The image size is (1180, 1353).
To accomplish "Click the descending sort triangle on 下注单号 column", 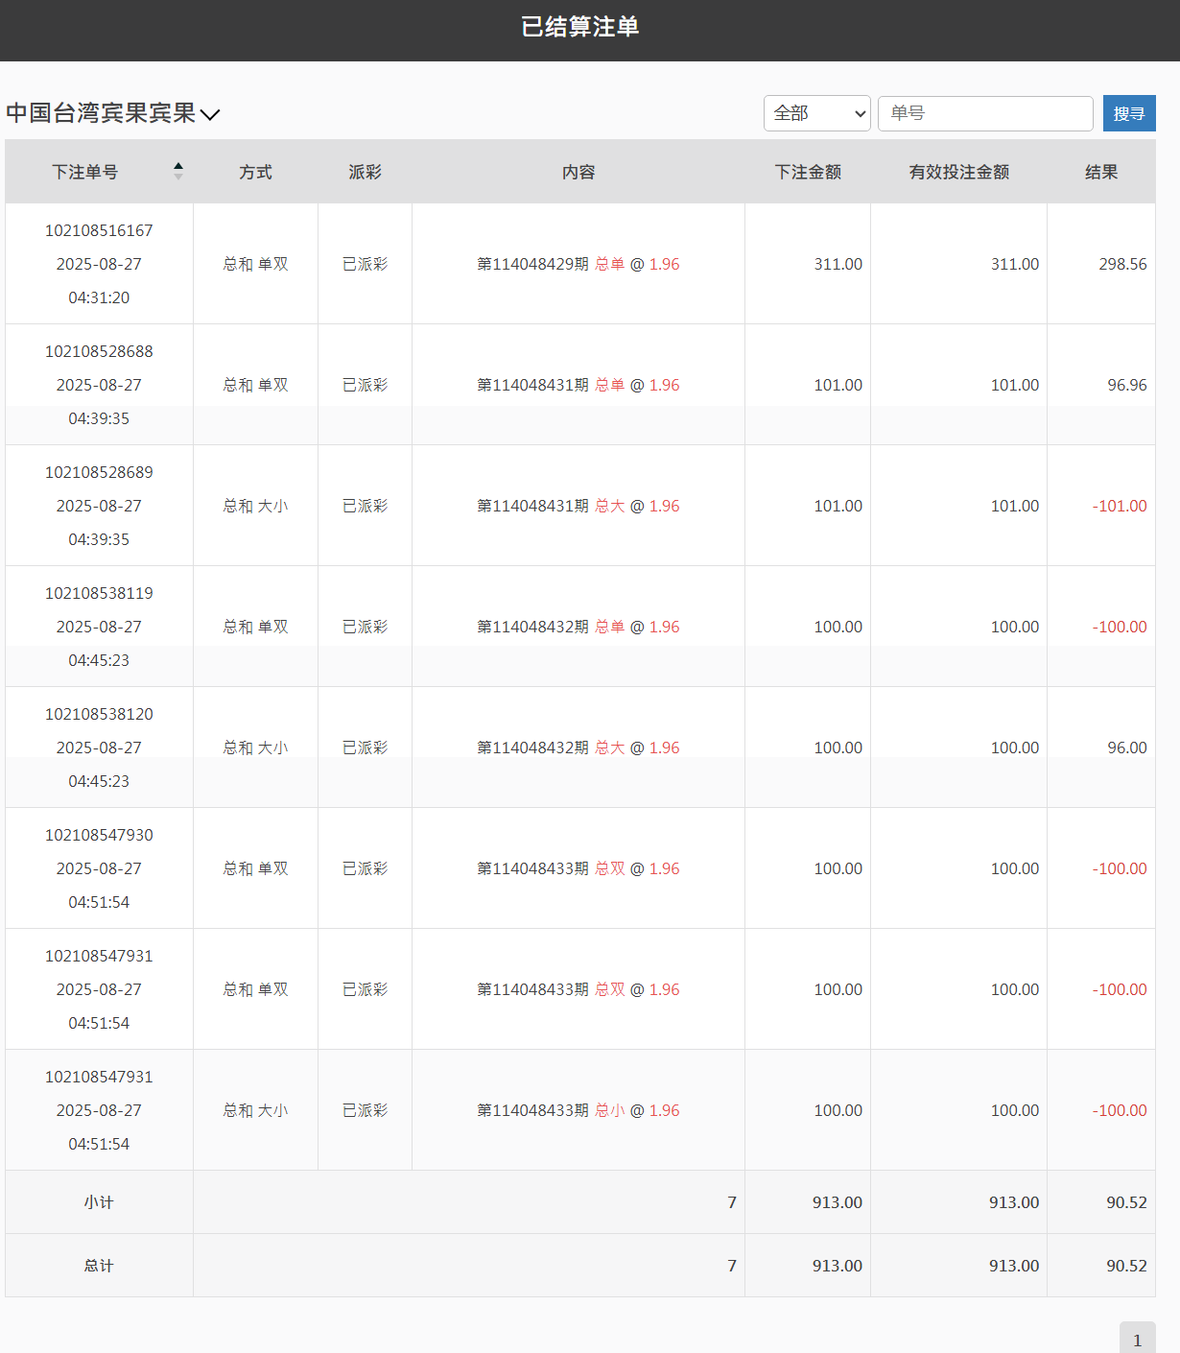I will (178, 177).
